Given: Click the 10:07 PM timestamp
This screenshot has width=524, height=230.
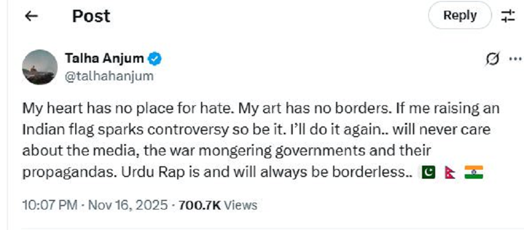Looking at the screenshot, I should 48,205.
